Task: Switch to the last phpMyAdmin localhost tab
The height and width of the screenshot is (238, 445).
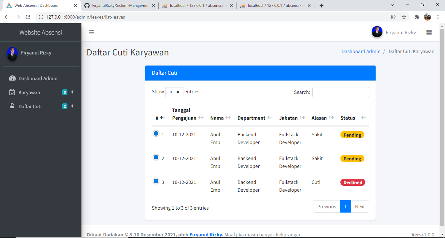Action: (275, 6)
